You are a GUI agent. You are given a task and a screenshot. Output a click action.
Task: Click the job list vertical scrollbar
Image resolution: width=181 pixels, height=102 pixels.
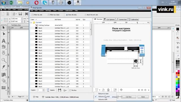coord(91,54)
